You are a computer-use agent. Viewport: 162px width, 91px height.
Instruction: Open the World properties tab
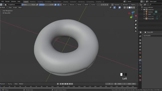pyautogui.click(x=140, y=53)
